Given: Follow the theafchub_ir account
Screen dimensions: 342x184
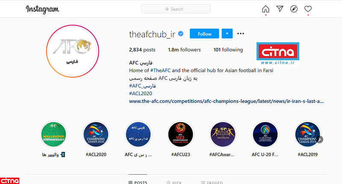Looking at the screenshot, I should click(x=204, y=34).
